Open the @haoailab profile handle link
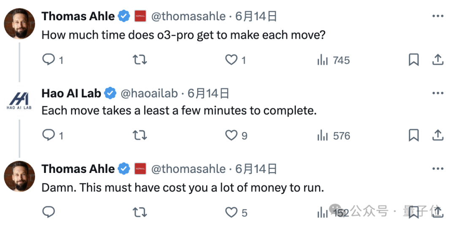The image size is (456, 229). 150,93
